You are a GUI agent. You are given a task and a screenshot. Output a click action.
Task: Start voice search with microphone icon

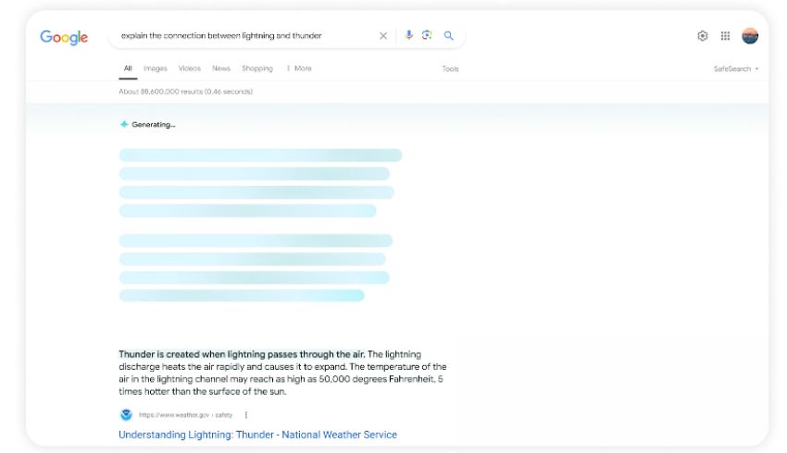click(x=409, y=35)
